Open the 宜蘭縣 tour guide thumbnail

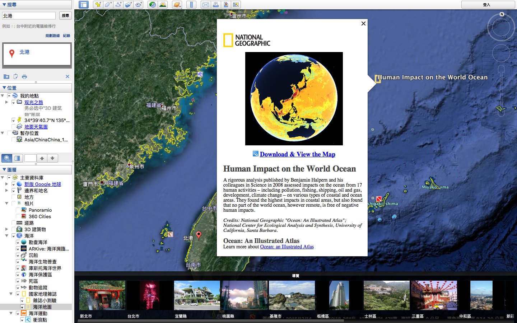[x=197, y=295]
